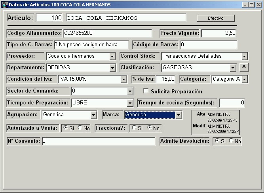The image size is (264, 193).
Task: Select No for Autorizado a Venta
Action: 80,128
